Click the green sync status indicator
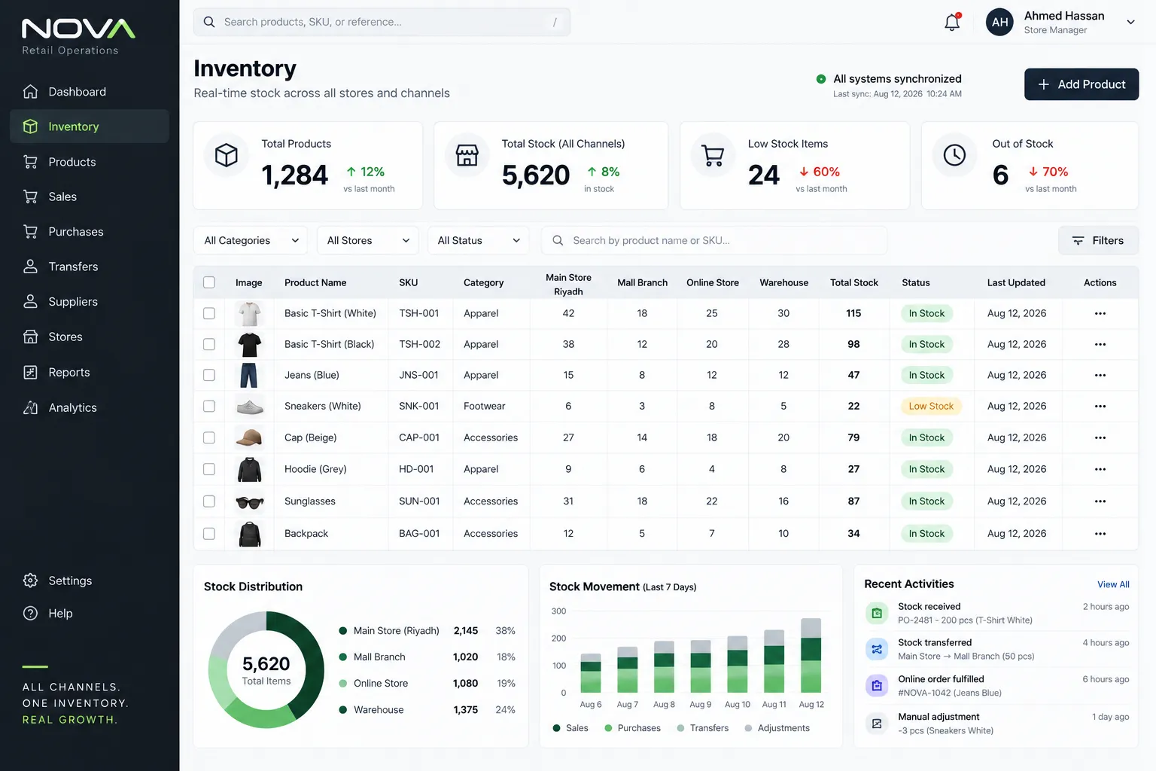The height and width of the screenshot is (771, 1156). (821, 79)
